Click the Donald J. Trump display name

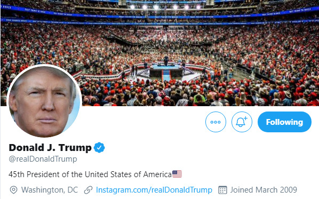tap(50, 148)
